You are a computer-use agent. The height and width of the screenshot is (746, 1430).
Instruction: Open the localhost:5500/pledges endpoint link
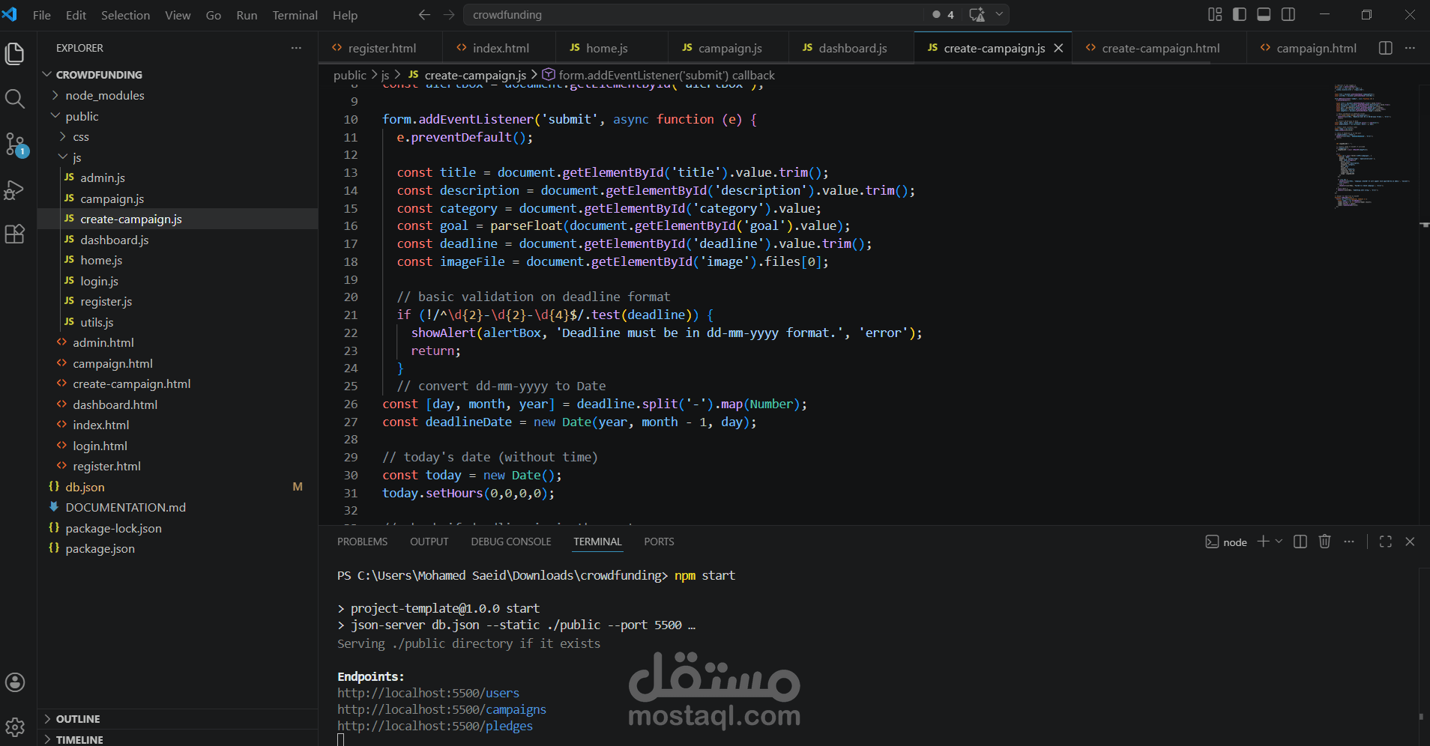[435, 727]
